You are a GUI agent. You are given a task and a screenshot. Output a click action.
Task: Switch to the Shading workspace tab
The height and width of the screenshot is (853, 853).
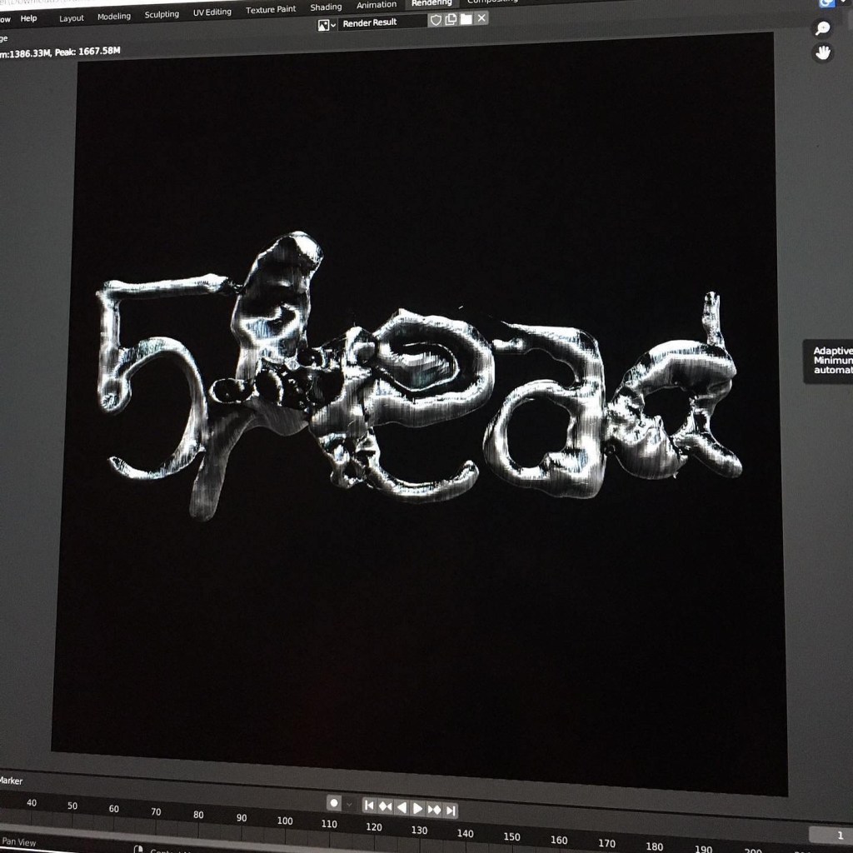click(326, 7)
